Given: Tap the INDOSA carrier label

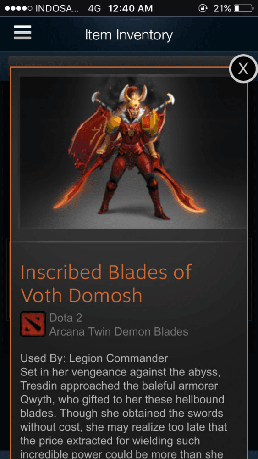Looking at the screenshot, I should (x=58, y=8).
